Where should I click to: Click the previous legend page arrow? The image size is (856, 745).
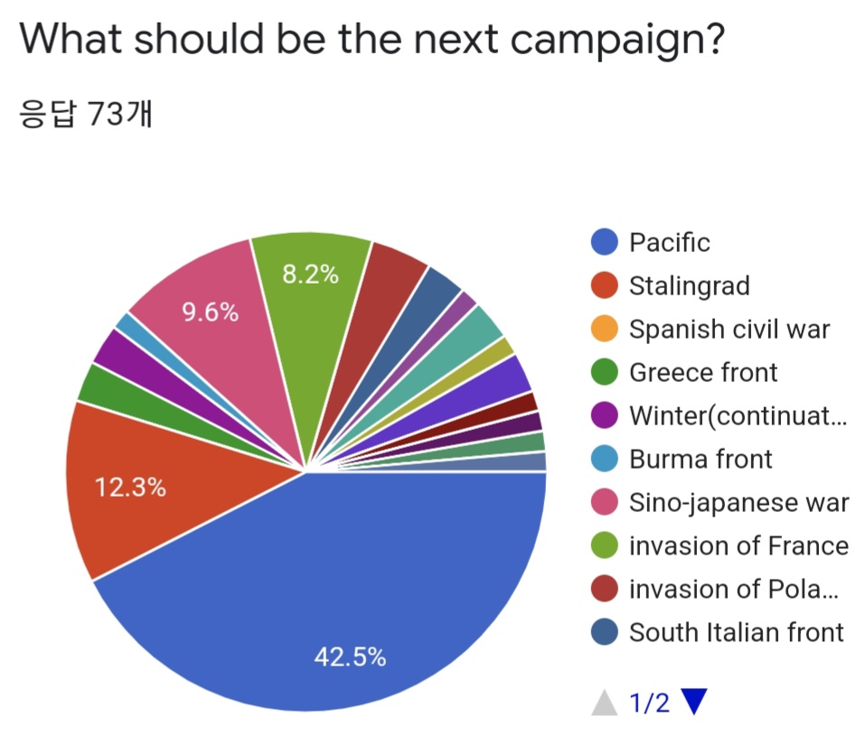[605, 703]
